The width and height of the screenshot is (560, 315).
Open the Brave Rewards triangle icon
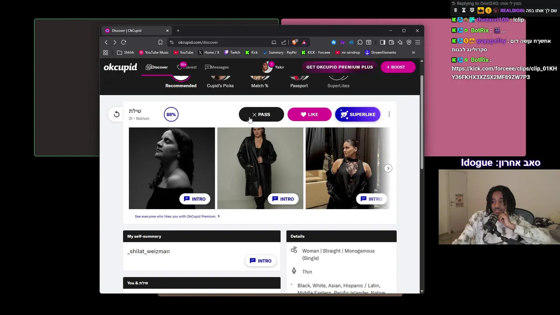coord(304,42)
